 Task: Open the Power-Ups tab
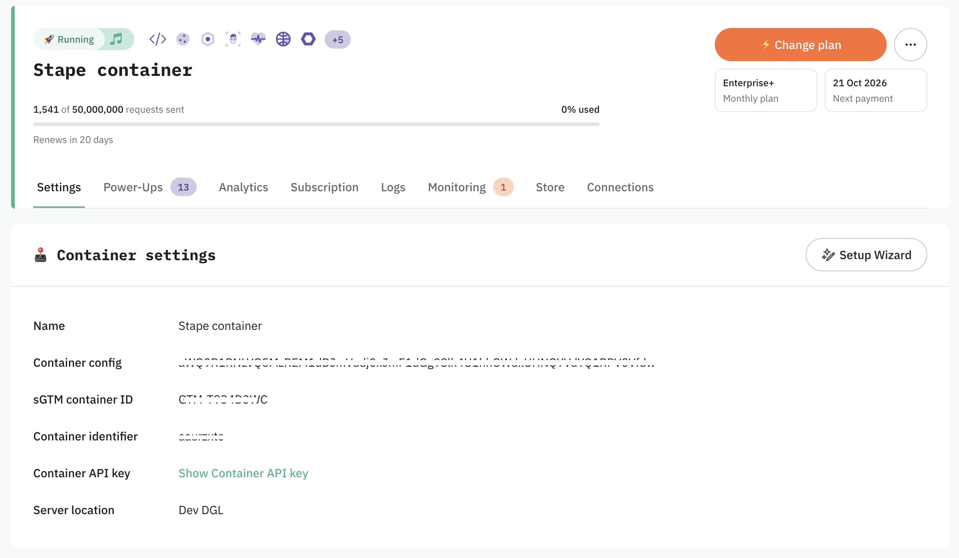coord(149,187)
